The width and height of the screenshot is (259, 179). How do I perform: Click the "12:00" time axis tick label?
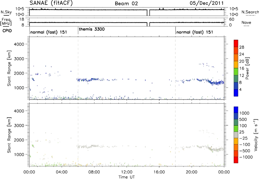pyautogui.click(x=127, y=172)
